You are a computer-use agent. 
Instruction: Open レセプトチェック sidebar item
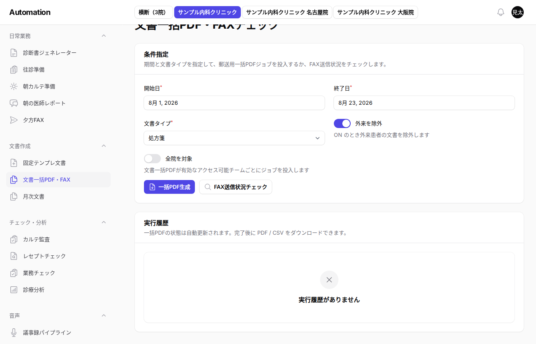[x=58, y=256]
